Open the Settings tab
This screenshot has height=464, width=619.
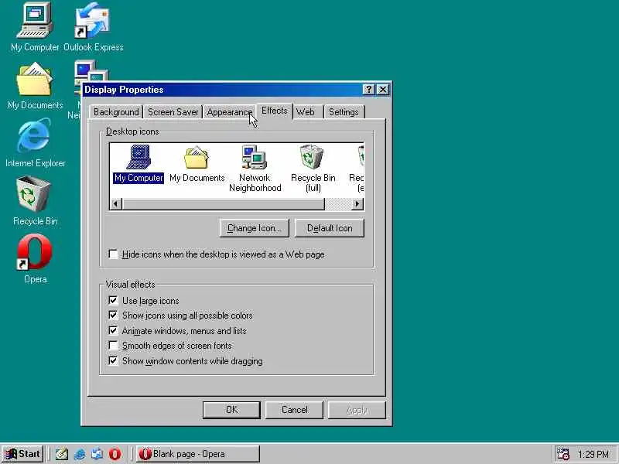pos(344,112)
